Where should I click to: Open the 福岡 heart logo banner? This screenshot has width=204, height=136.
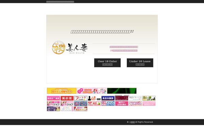pyautogui.click(x=94, y=103)
